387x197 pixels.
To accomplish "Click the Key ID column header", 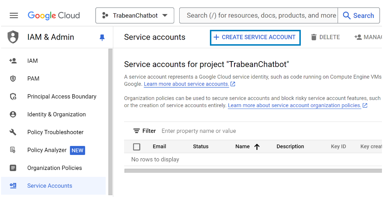I will [x=338, y=147].
